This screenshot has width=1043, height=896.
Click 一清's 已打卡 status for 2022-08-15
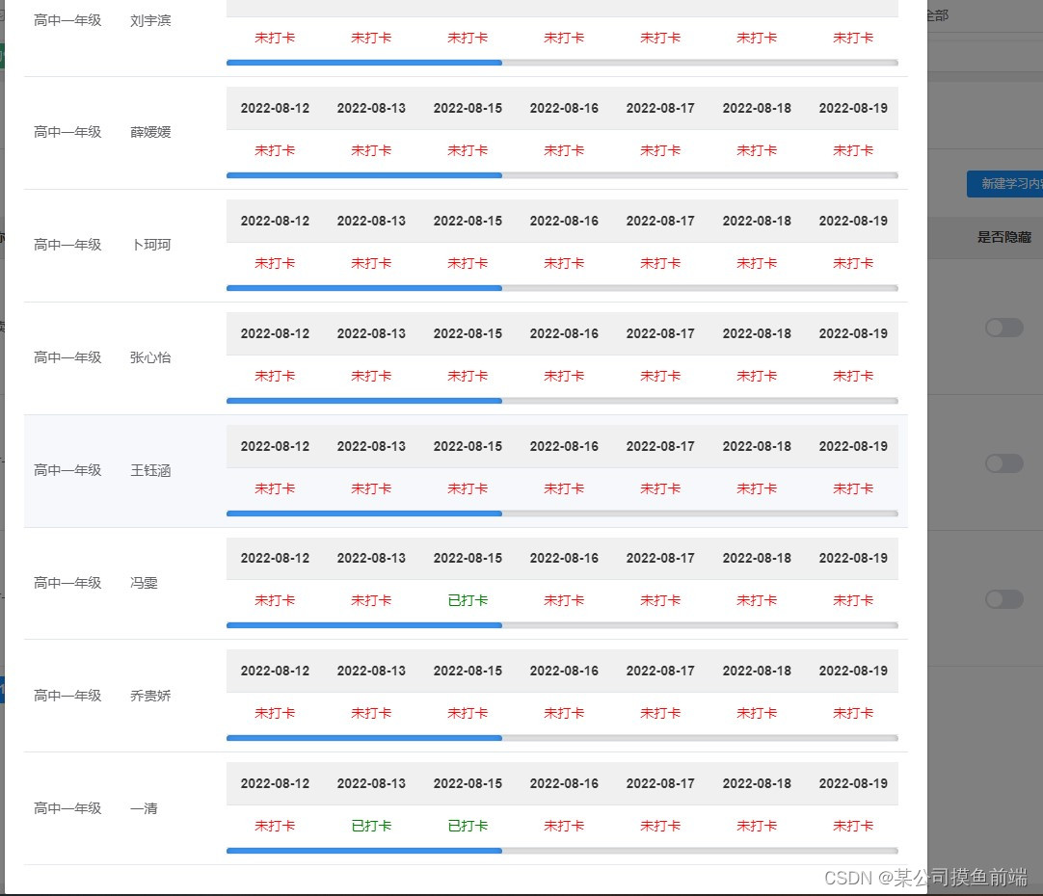coord(468,826)
